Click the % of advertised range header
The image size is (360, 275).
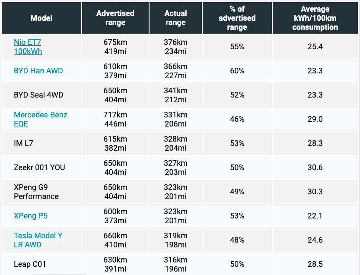[237, 18]
